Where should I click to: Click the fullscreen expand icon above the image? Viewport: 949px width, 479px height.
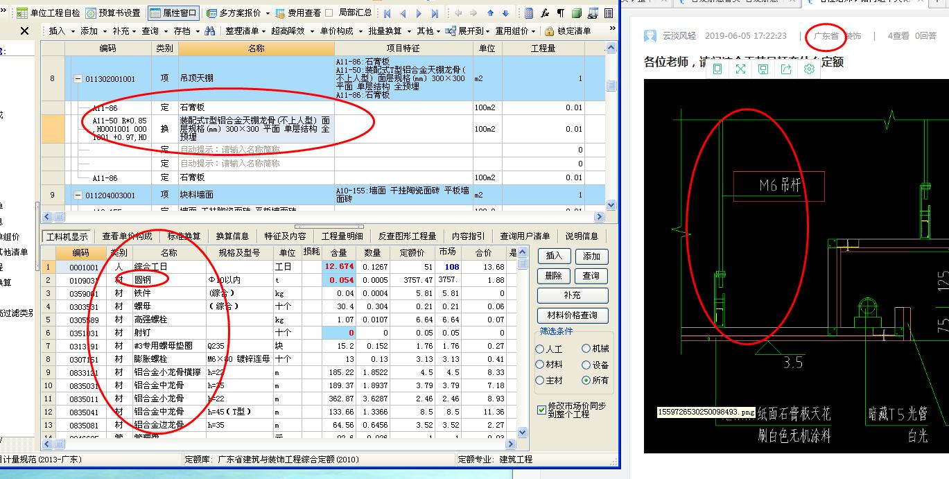click(x=740, y=69)
